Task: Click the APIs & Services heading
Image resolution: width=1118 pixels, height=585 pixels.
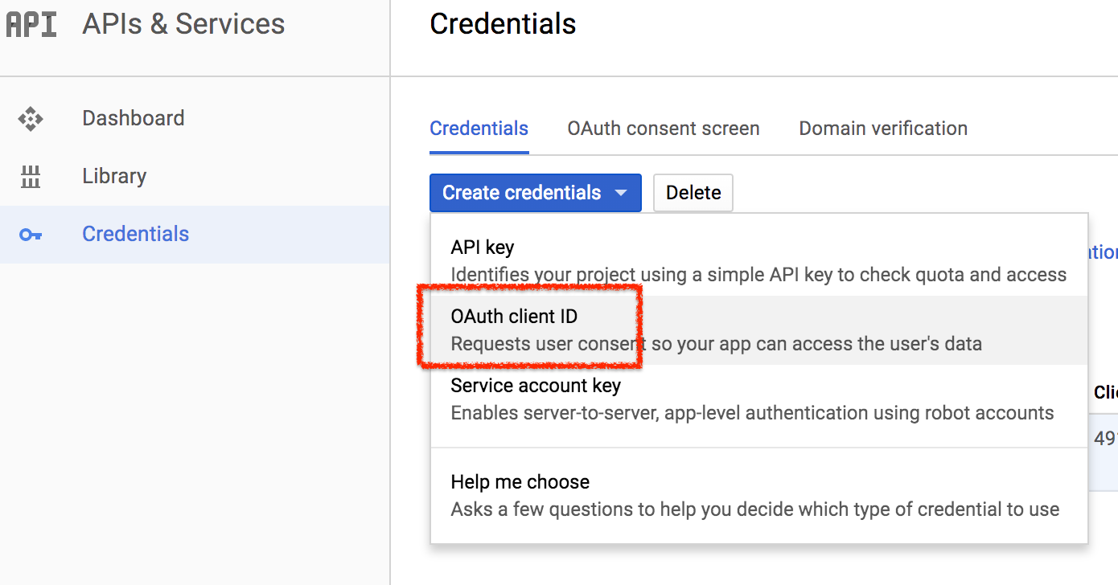Action: tap(183, 24)
